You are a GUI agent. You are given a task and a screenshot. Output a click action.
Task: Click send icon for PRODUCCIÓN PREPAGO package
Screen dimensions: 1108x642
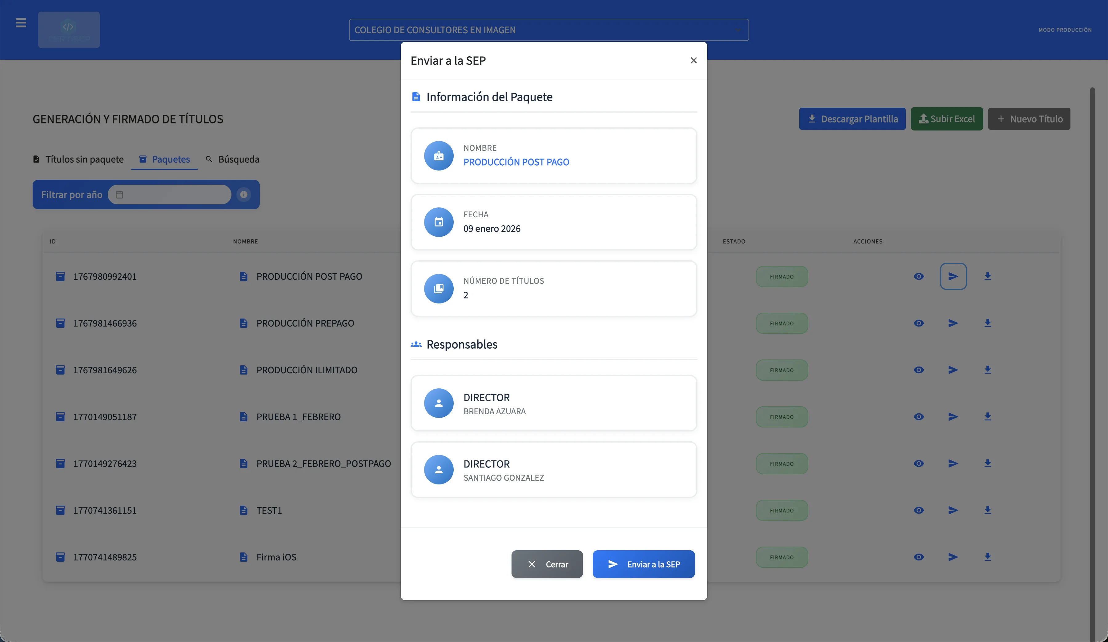click(953, 323)
